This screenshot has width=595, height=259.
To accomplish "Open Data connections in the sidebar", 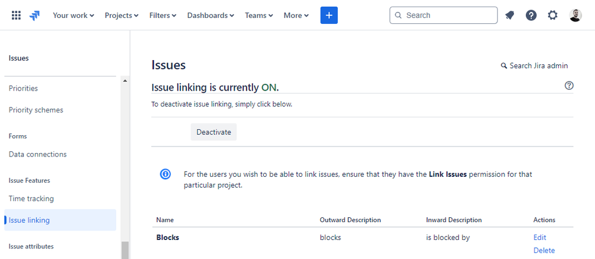I will (x=38, y=154).
